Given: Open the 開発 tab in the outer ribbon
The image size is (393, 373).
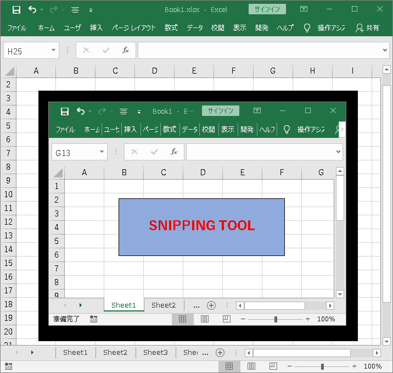Looking at the screenshot, I should [x=262, y=27].
